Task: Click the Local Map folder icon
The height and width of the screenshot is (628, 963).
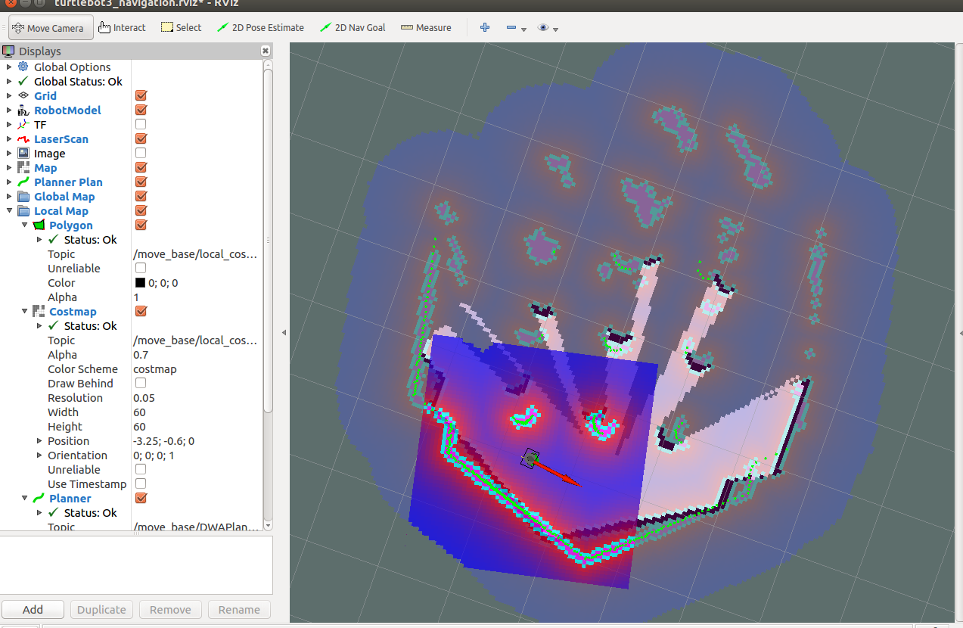Action: [x=23, y=210]
